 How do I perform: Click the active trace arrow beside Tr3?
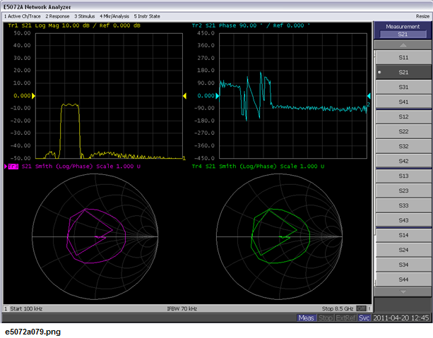click(x=6, y=167)
